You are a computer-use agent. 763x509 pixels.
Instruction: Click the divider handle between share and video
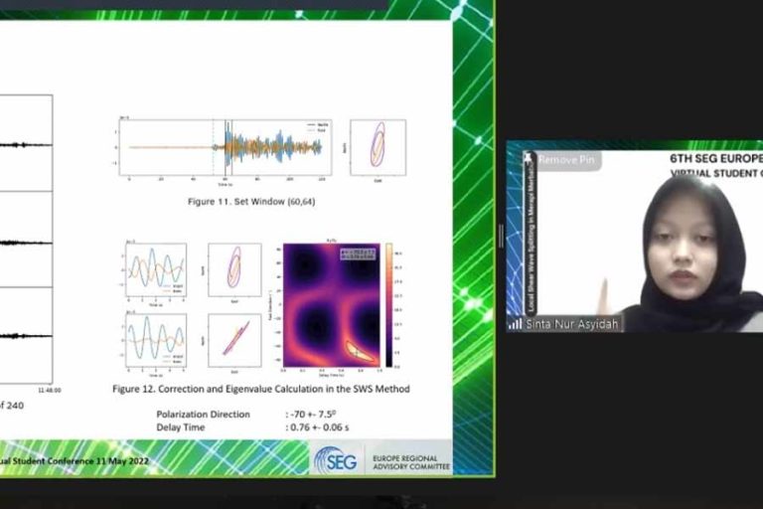501,236
